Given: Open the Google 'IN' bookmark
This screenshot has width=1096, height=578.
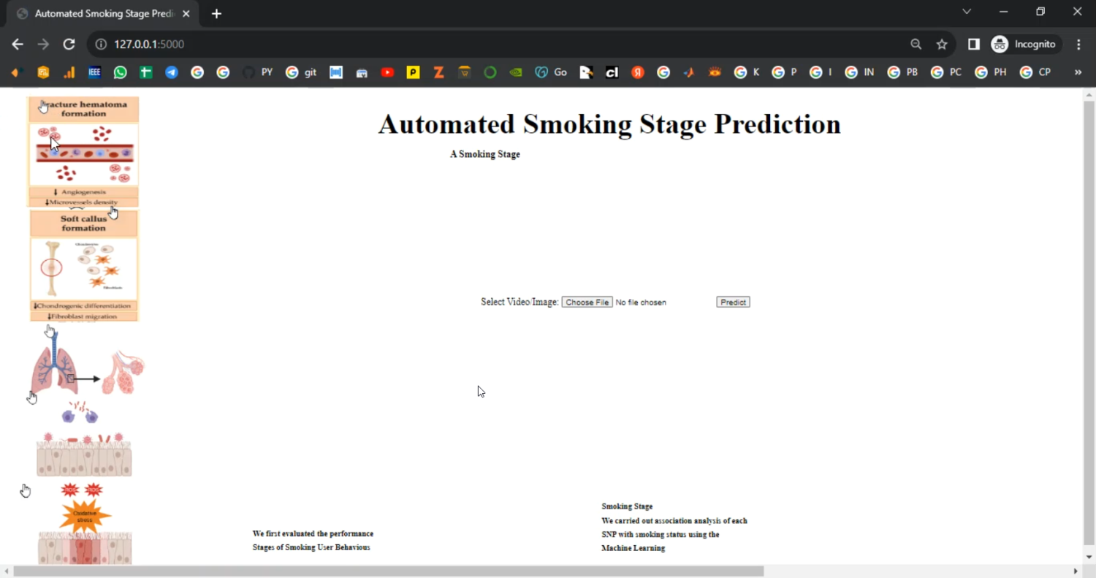Looking at the screenshot, I should [x=859, y=72].
